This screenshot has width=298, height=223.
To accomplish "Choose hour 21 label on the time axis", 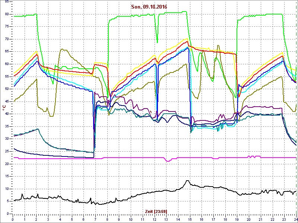I will 261,219.
